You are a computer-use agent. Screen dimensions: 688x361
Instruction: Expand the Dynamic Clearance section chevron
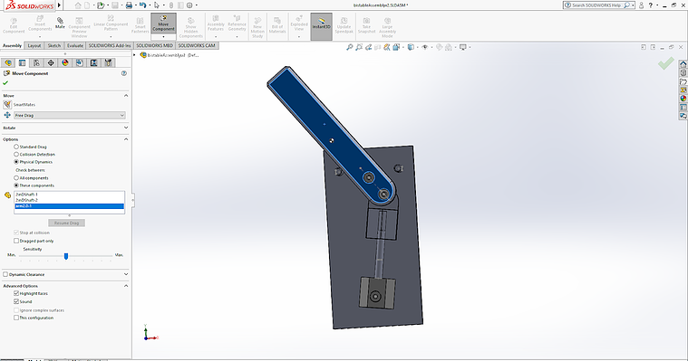126,274
